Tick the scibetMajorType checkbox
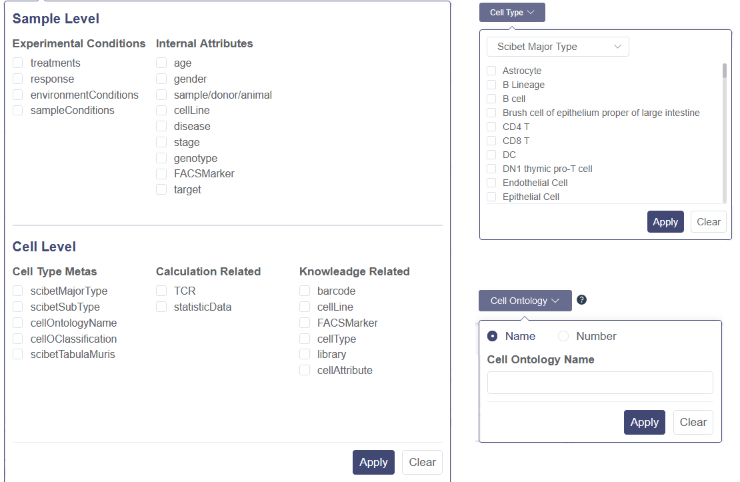 pos(18,291)
